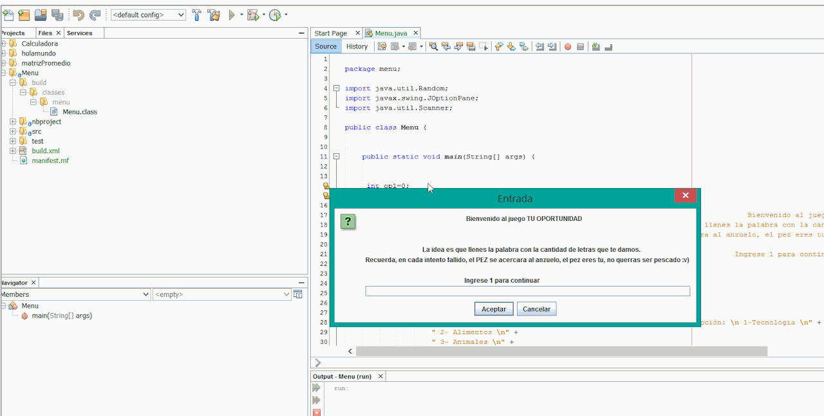This screenshot has height=416, width=824.
Task: Click Find Selection magnifier icon
Action: click(x=433, y=46)
